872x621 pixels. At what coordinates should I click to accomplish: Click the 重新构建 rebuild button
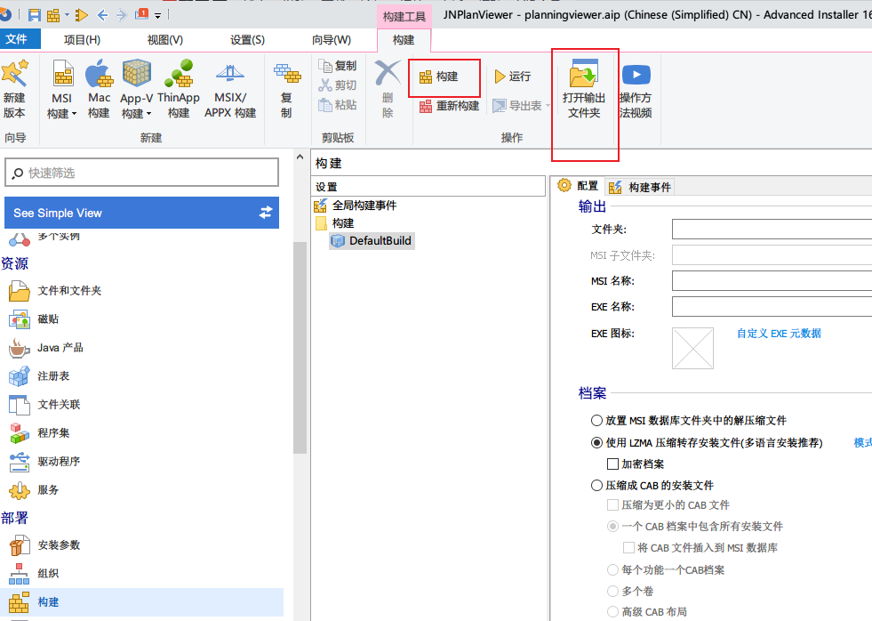tap(450, 106)
